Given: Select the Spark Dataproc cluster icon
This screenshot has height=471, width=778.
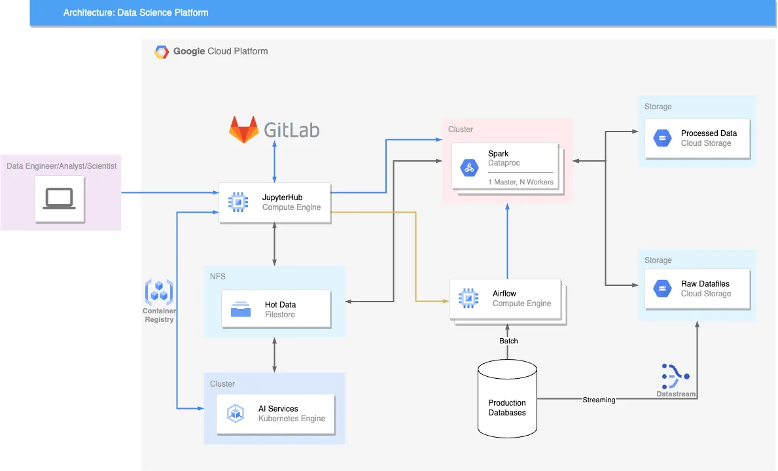Looking at the screenshot, I should click(469, 167).
